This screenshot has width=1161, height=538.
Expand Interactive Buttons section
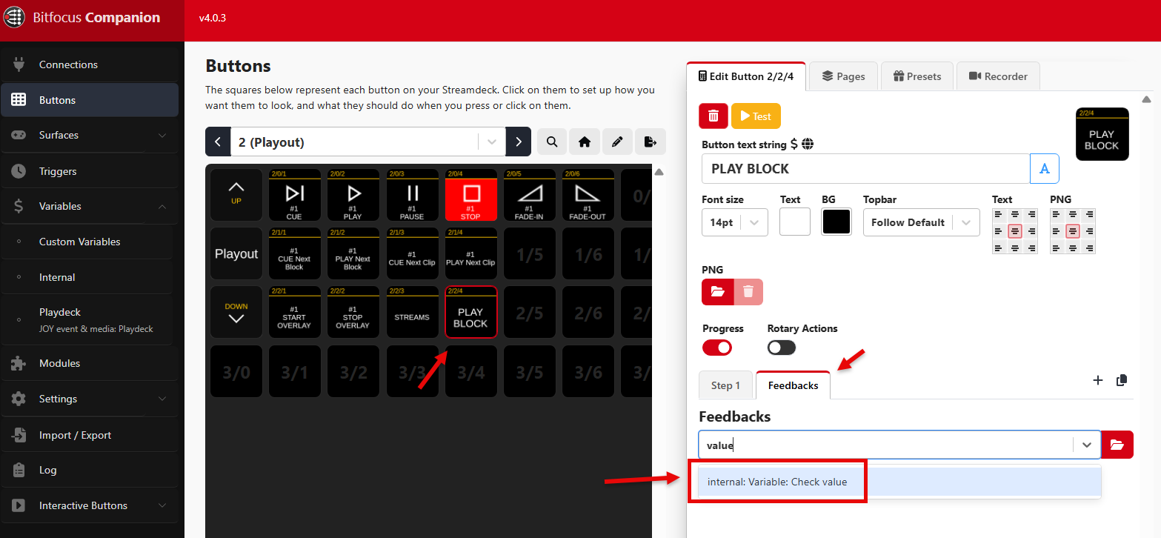pos(89,505)
